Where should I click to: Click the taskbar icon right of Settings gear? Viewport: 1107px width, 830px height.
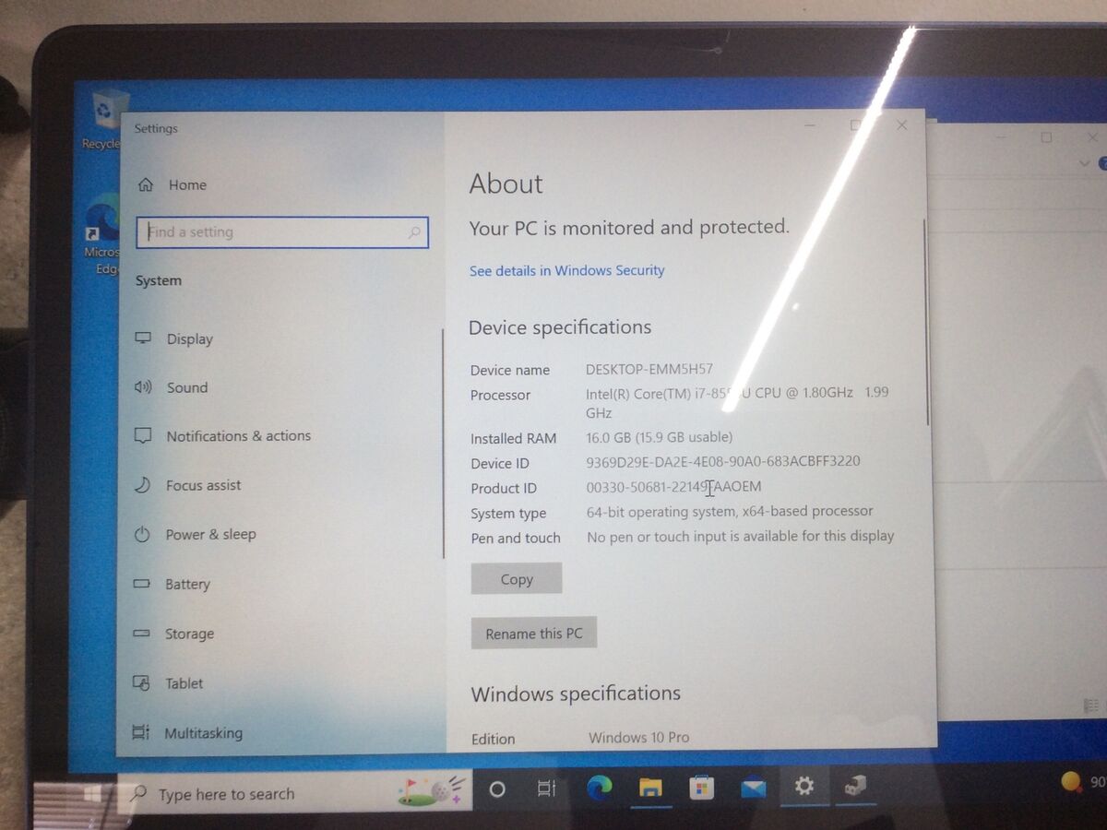tap(855, 786)
